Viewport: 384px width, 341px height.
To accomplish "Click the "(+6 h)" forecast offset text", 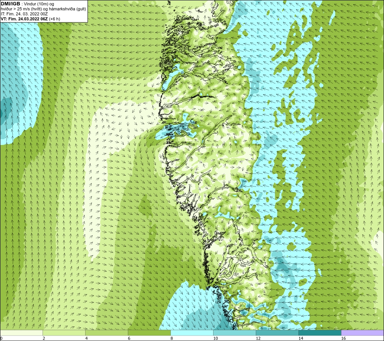I will click(x=55, y=19).
